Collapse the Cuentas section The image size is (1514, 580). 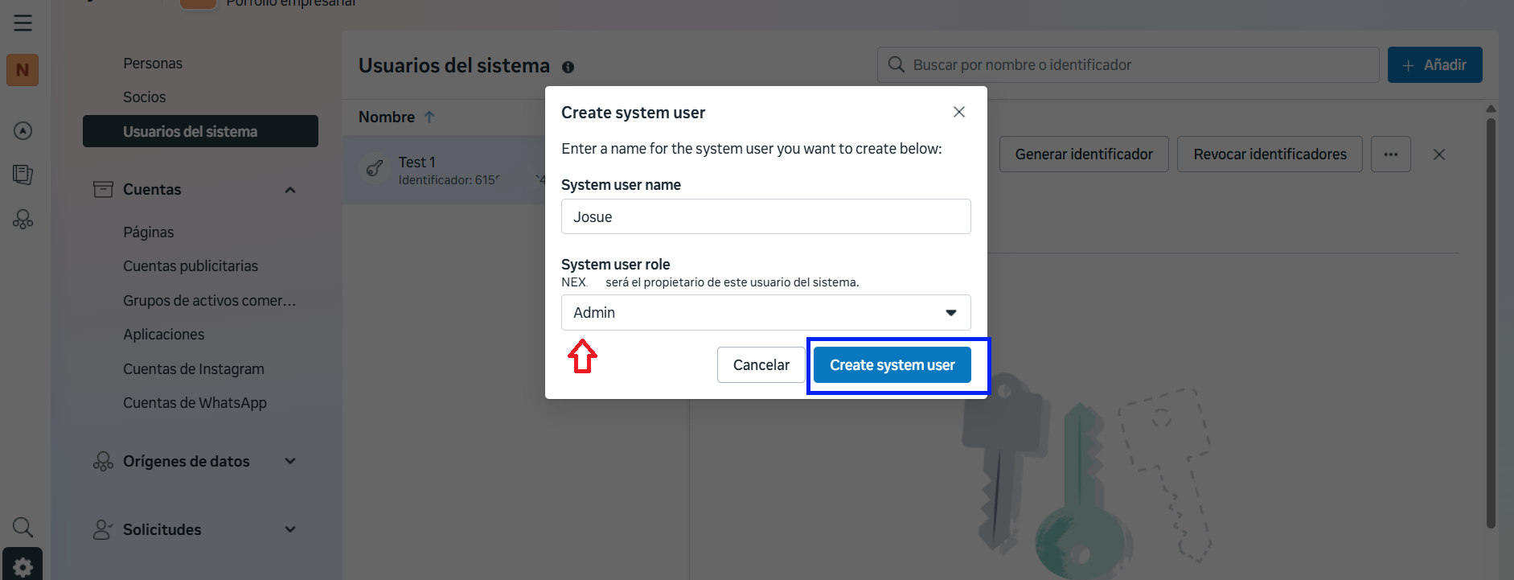(x=290, y=190)
